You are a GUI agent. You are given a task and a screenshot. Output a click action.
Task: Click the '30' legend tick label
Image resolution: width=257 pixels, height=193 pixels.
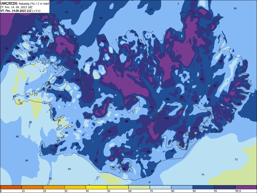click(66, 191)
